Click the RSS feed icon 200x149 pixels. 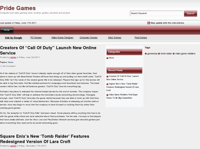tap(149, 23)
